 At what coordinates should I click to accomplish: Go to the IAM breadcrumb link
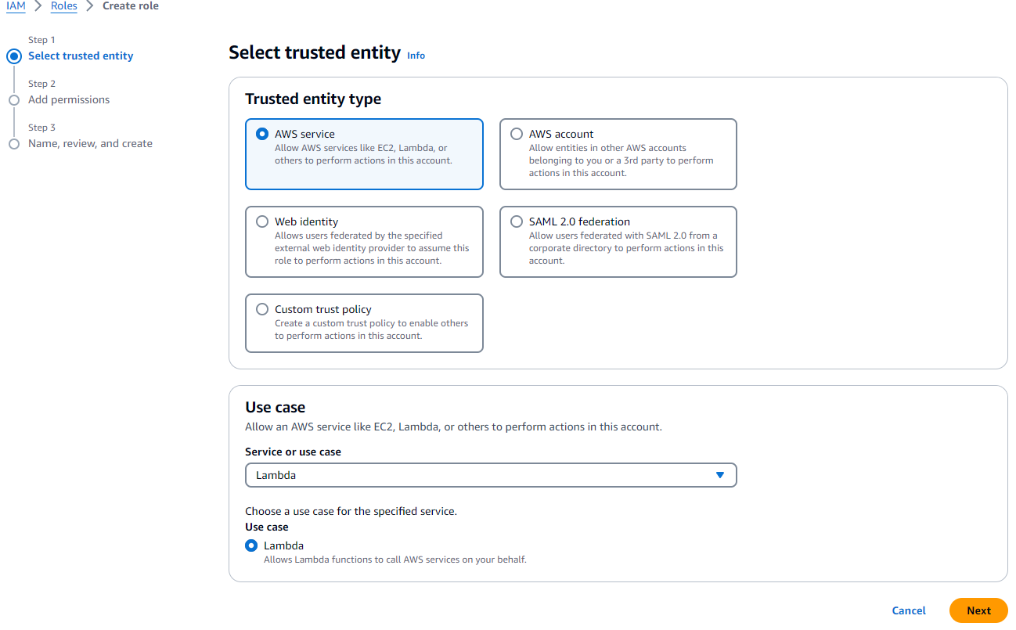click(x=16, y=6)
